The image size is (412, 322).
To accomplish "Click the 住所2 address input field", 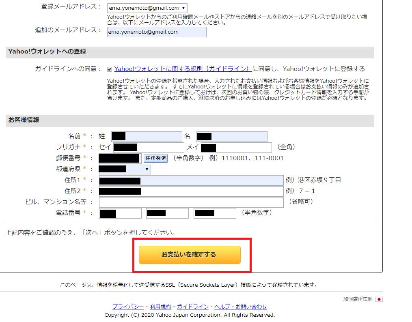I will (191, 191).
